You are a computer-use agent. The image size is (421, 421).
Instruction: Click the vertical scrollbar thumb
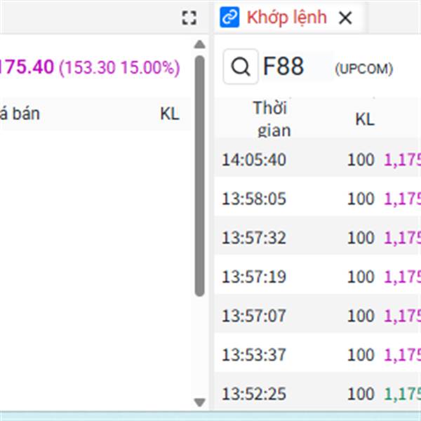click(199, 176)
